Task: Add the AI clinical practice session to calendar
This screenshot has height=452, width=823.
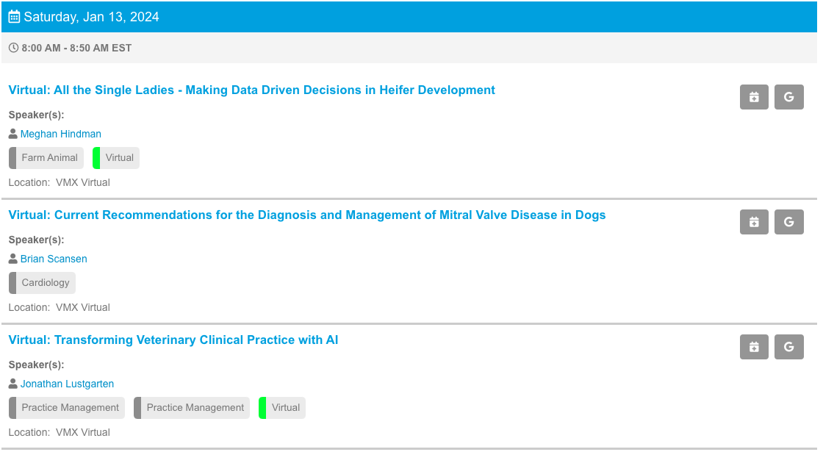Action: tap(754, 346)
